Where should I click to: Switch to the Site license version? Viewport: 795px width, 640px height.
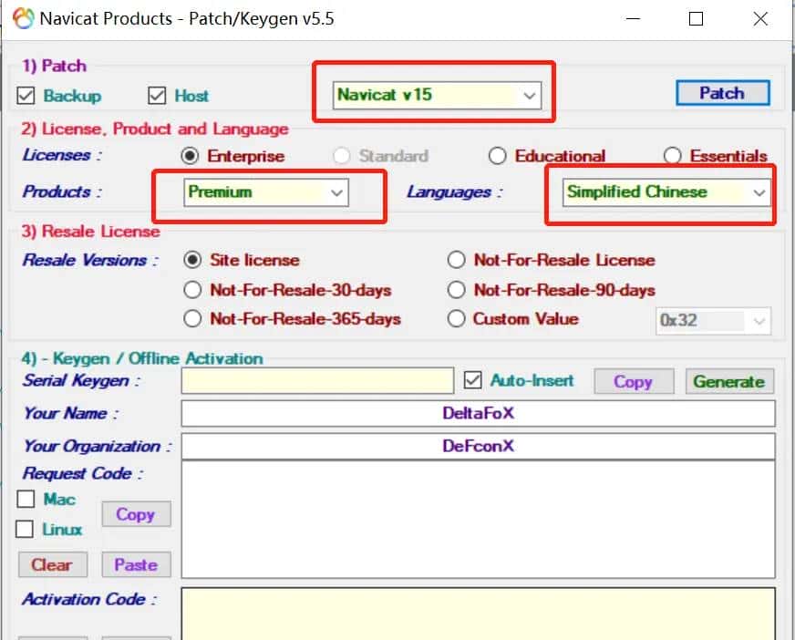point(192,260)
